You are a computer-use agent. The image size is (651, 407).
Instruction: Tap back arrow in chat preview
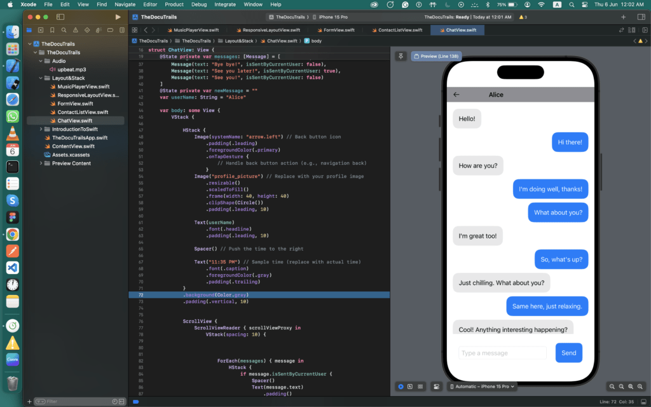point(456,95)
